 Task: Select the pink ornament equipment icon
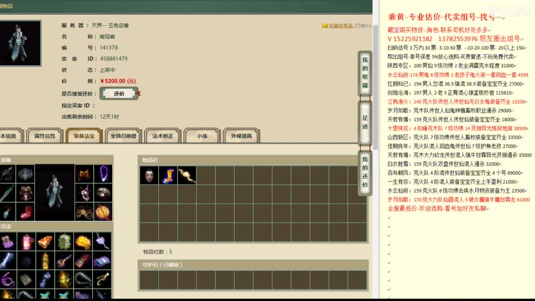[84, 193]
